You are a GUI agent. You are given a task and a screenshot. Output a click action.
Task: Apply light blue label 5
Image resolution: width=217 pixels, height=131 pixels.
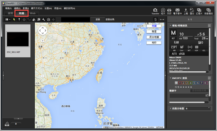coord(194,83)
